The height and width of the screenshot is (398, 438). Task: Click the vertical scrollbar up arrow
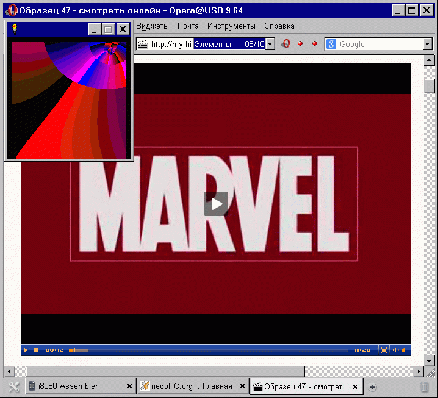429,60
